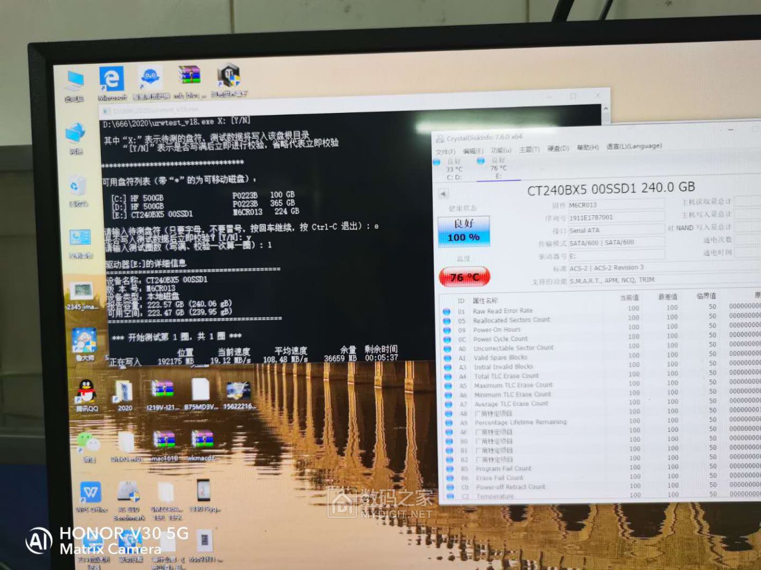Click the 属性名称 column header
Viewport: 761px width, 570px height.
[485, 301]
